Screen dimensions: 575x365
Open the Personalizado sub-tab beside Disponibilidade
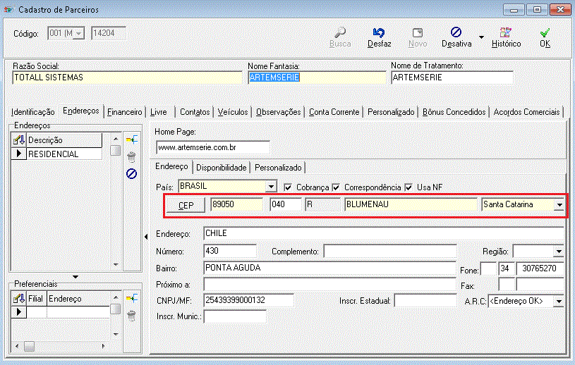tap(278, 168)
